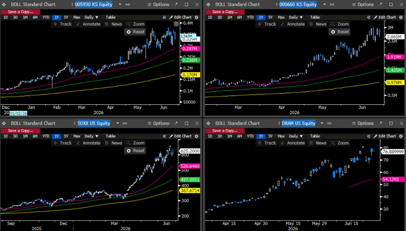Click the 005930 KS Equity ticker field

(94, 4)
